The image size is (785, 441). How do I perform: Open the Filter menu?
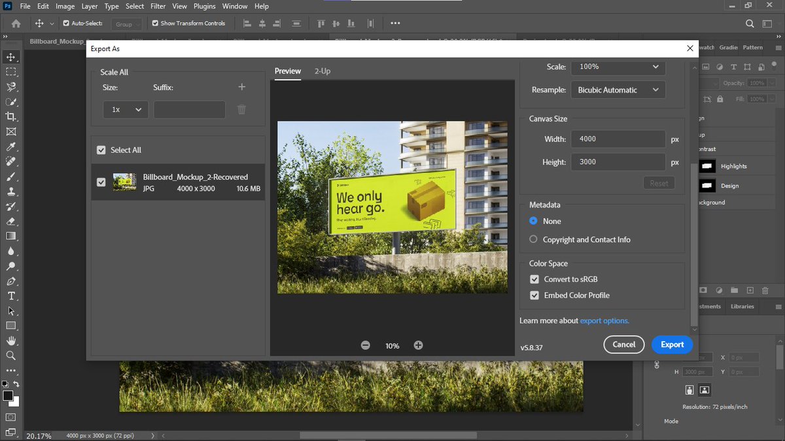[x=158, y=6]
